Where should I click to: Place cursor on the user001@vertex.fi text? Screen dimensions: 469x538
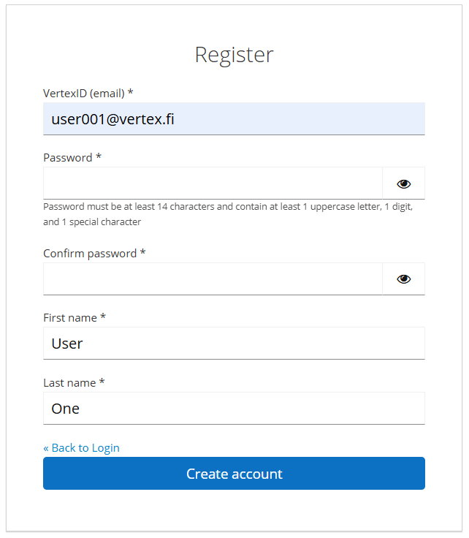(x=113, y=118)
